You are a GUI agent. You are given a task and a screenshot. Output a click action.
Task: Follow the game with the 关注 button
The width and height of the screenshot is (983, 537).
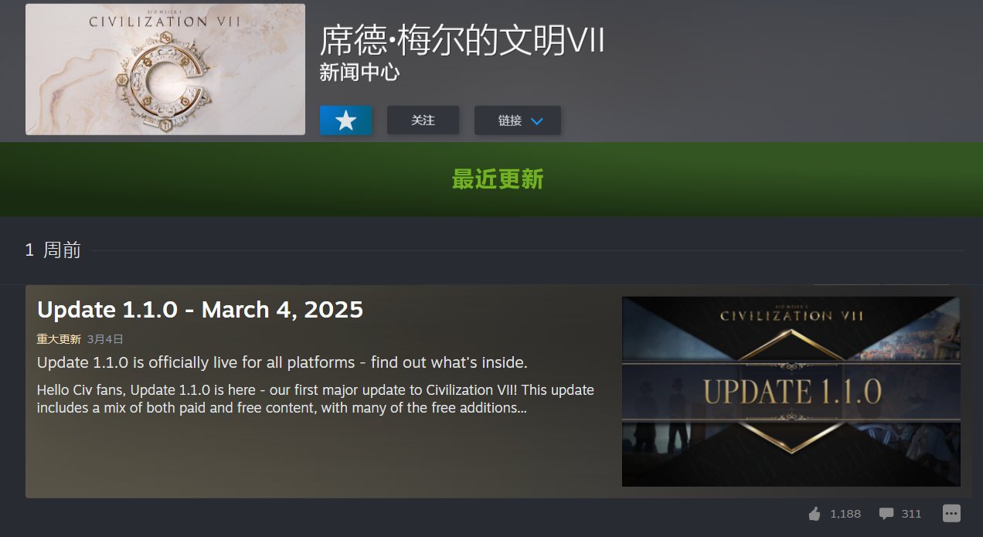[x=423, y=121]
